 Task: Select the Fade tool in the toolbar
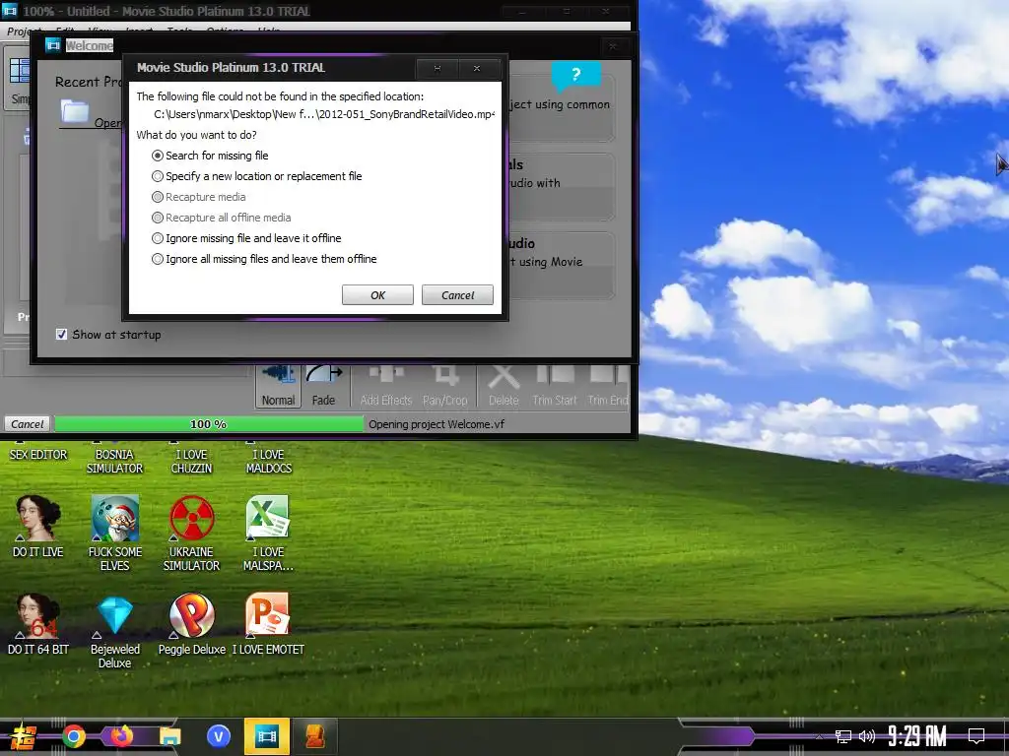(323, 385)
